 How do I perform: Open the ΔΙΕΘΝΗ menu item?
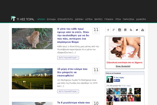[x=79, y=19]
